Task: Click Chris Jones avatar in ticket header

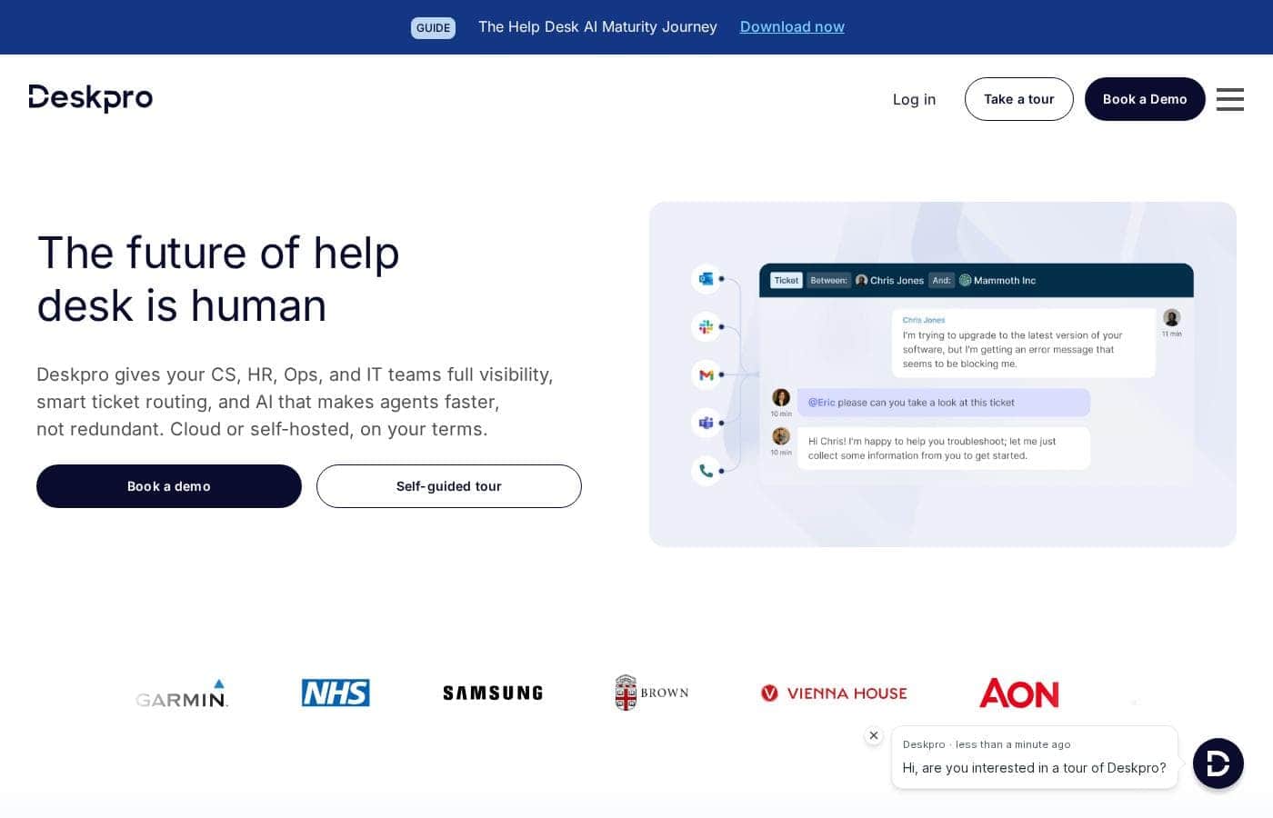Action: point(861,280)
